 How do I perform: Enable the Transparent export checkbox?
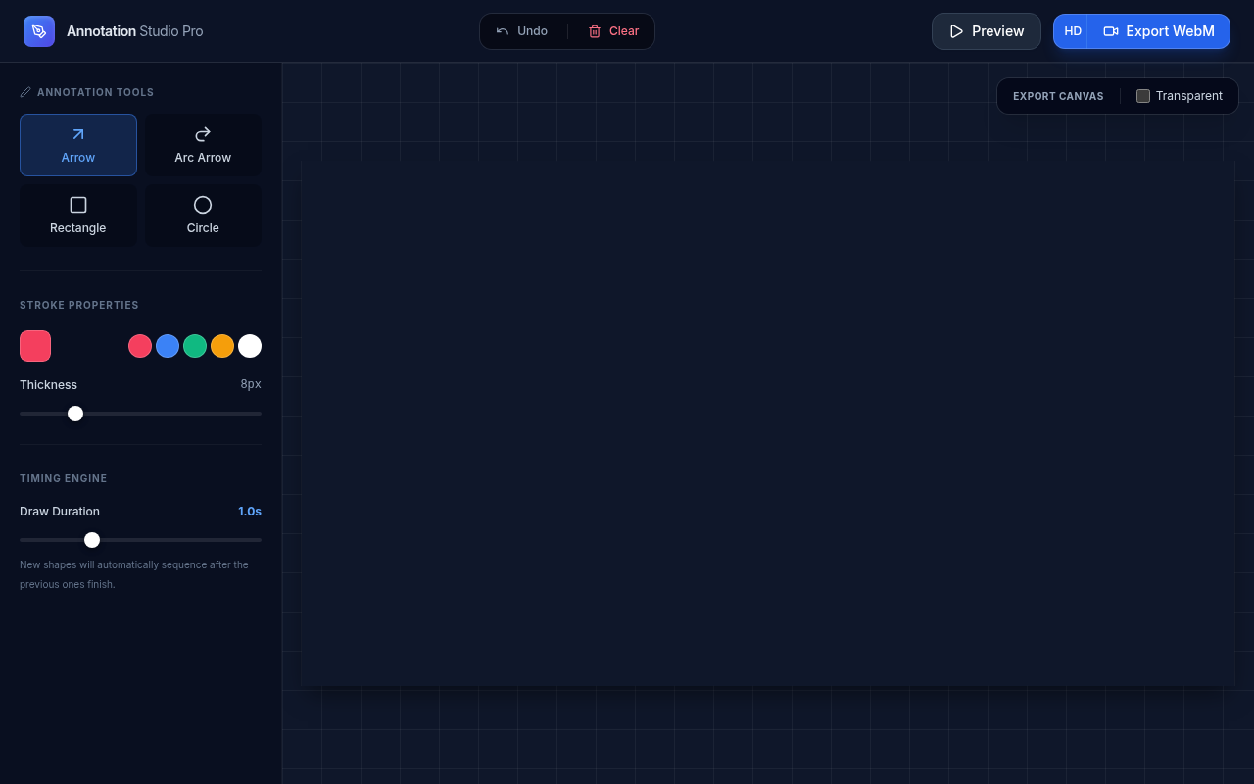click(1143, 96)
